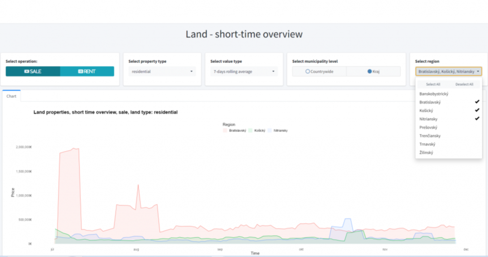This screenshot has height=257, width=488.
Task: Select Žilinský region option
Action: [449, 153]
